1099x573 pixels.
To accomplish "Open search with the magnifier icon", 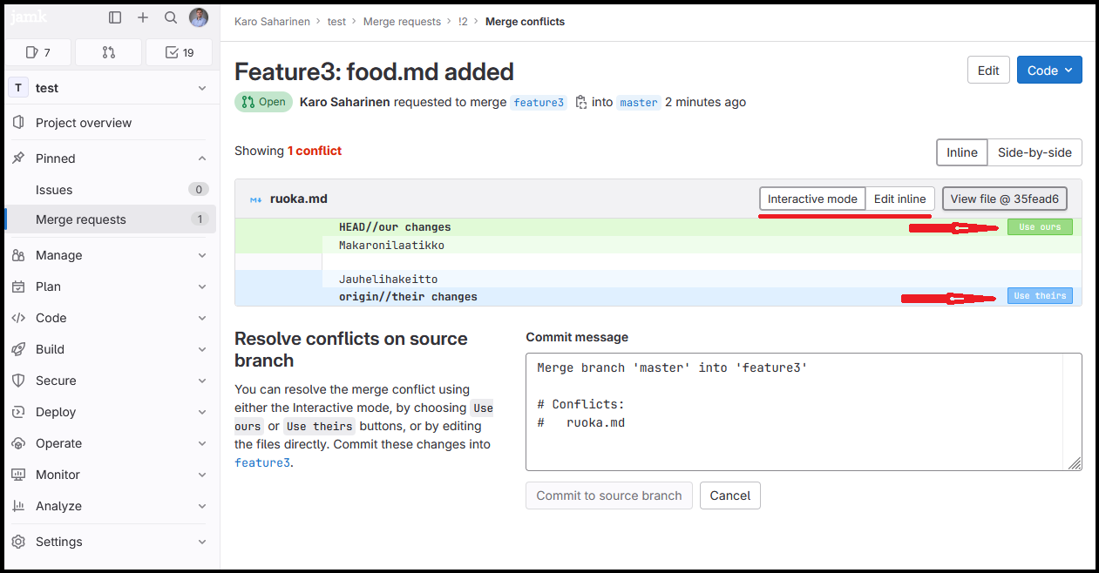I will 171,17.
